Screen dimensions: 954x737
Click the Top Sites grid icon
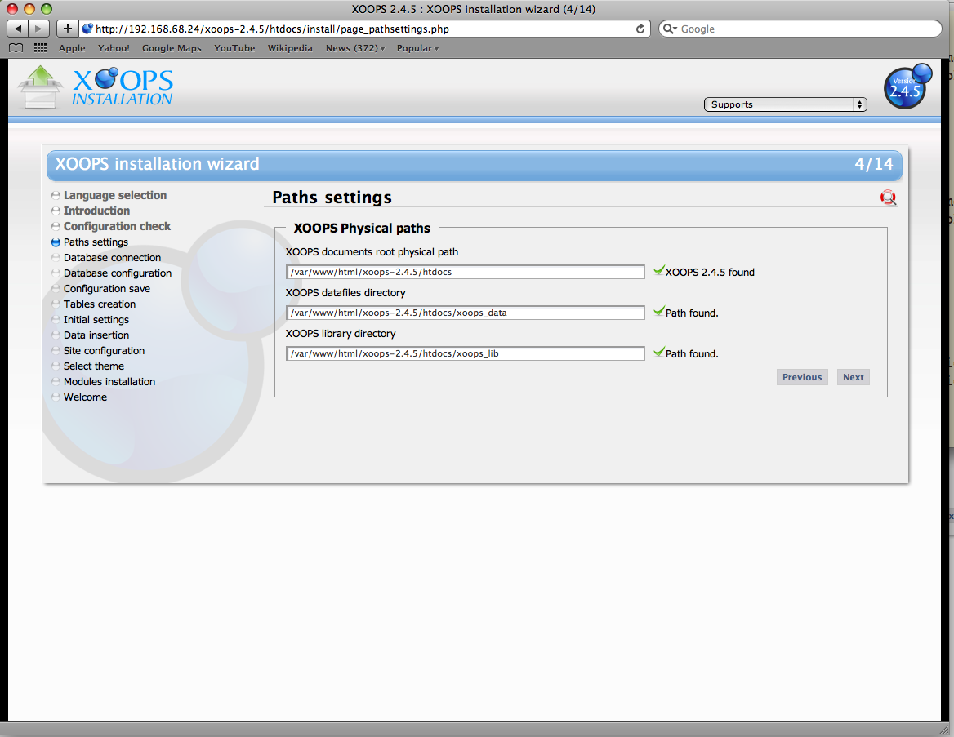pyautogui.click(x=39, y=47)
